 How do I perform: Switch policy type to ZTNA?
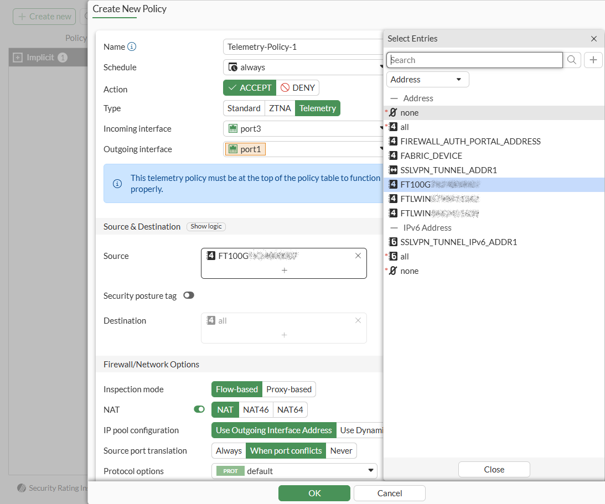coord(280,108)
